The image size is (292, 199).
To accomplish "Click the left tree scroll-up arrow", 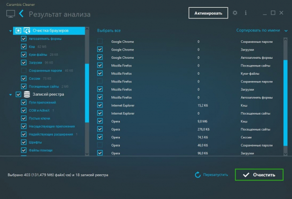I will click(x=87, y=29).
